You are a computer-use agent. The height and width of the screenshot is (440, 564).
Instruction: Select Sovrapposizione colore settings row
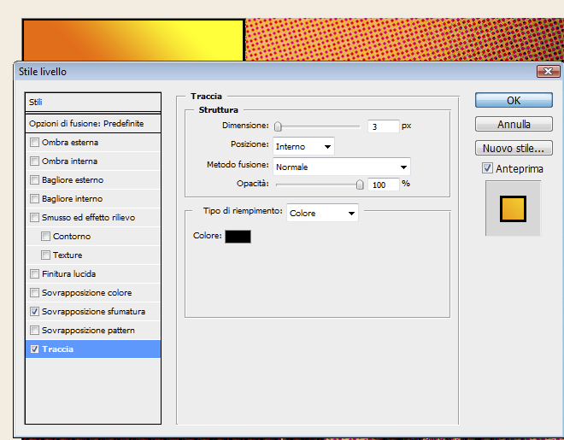[93, 292]
